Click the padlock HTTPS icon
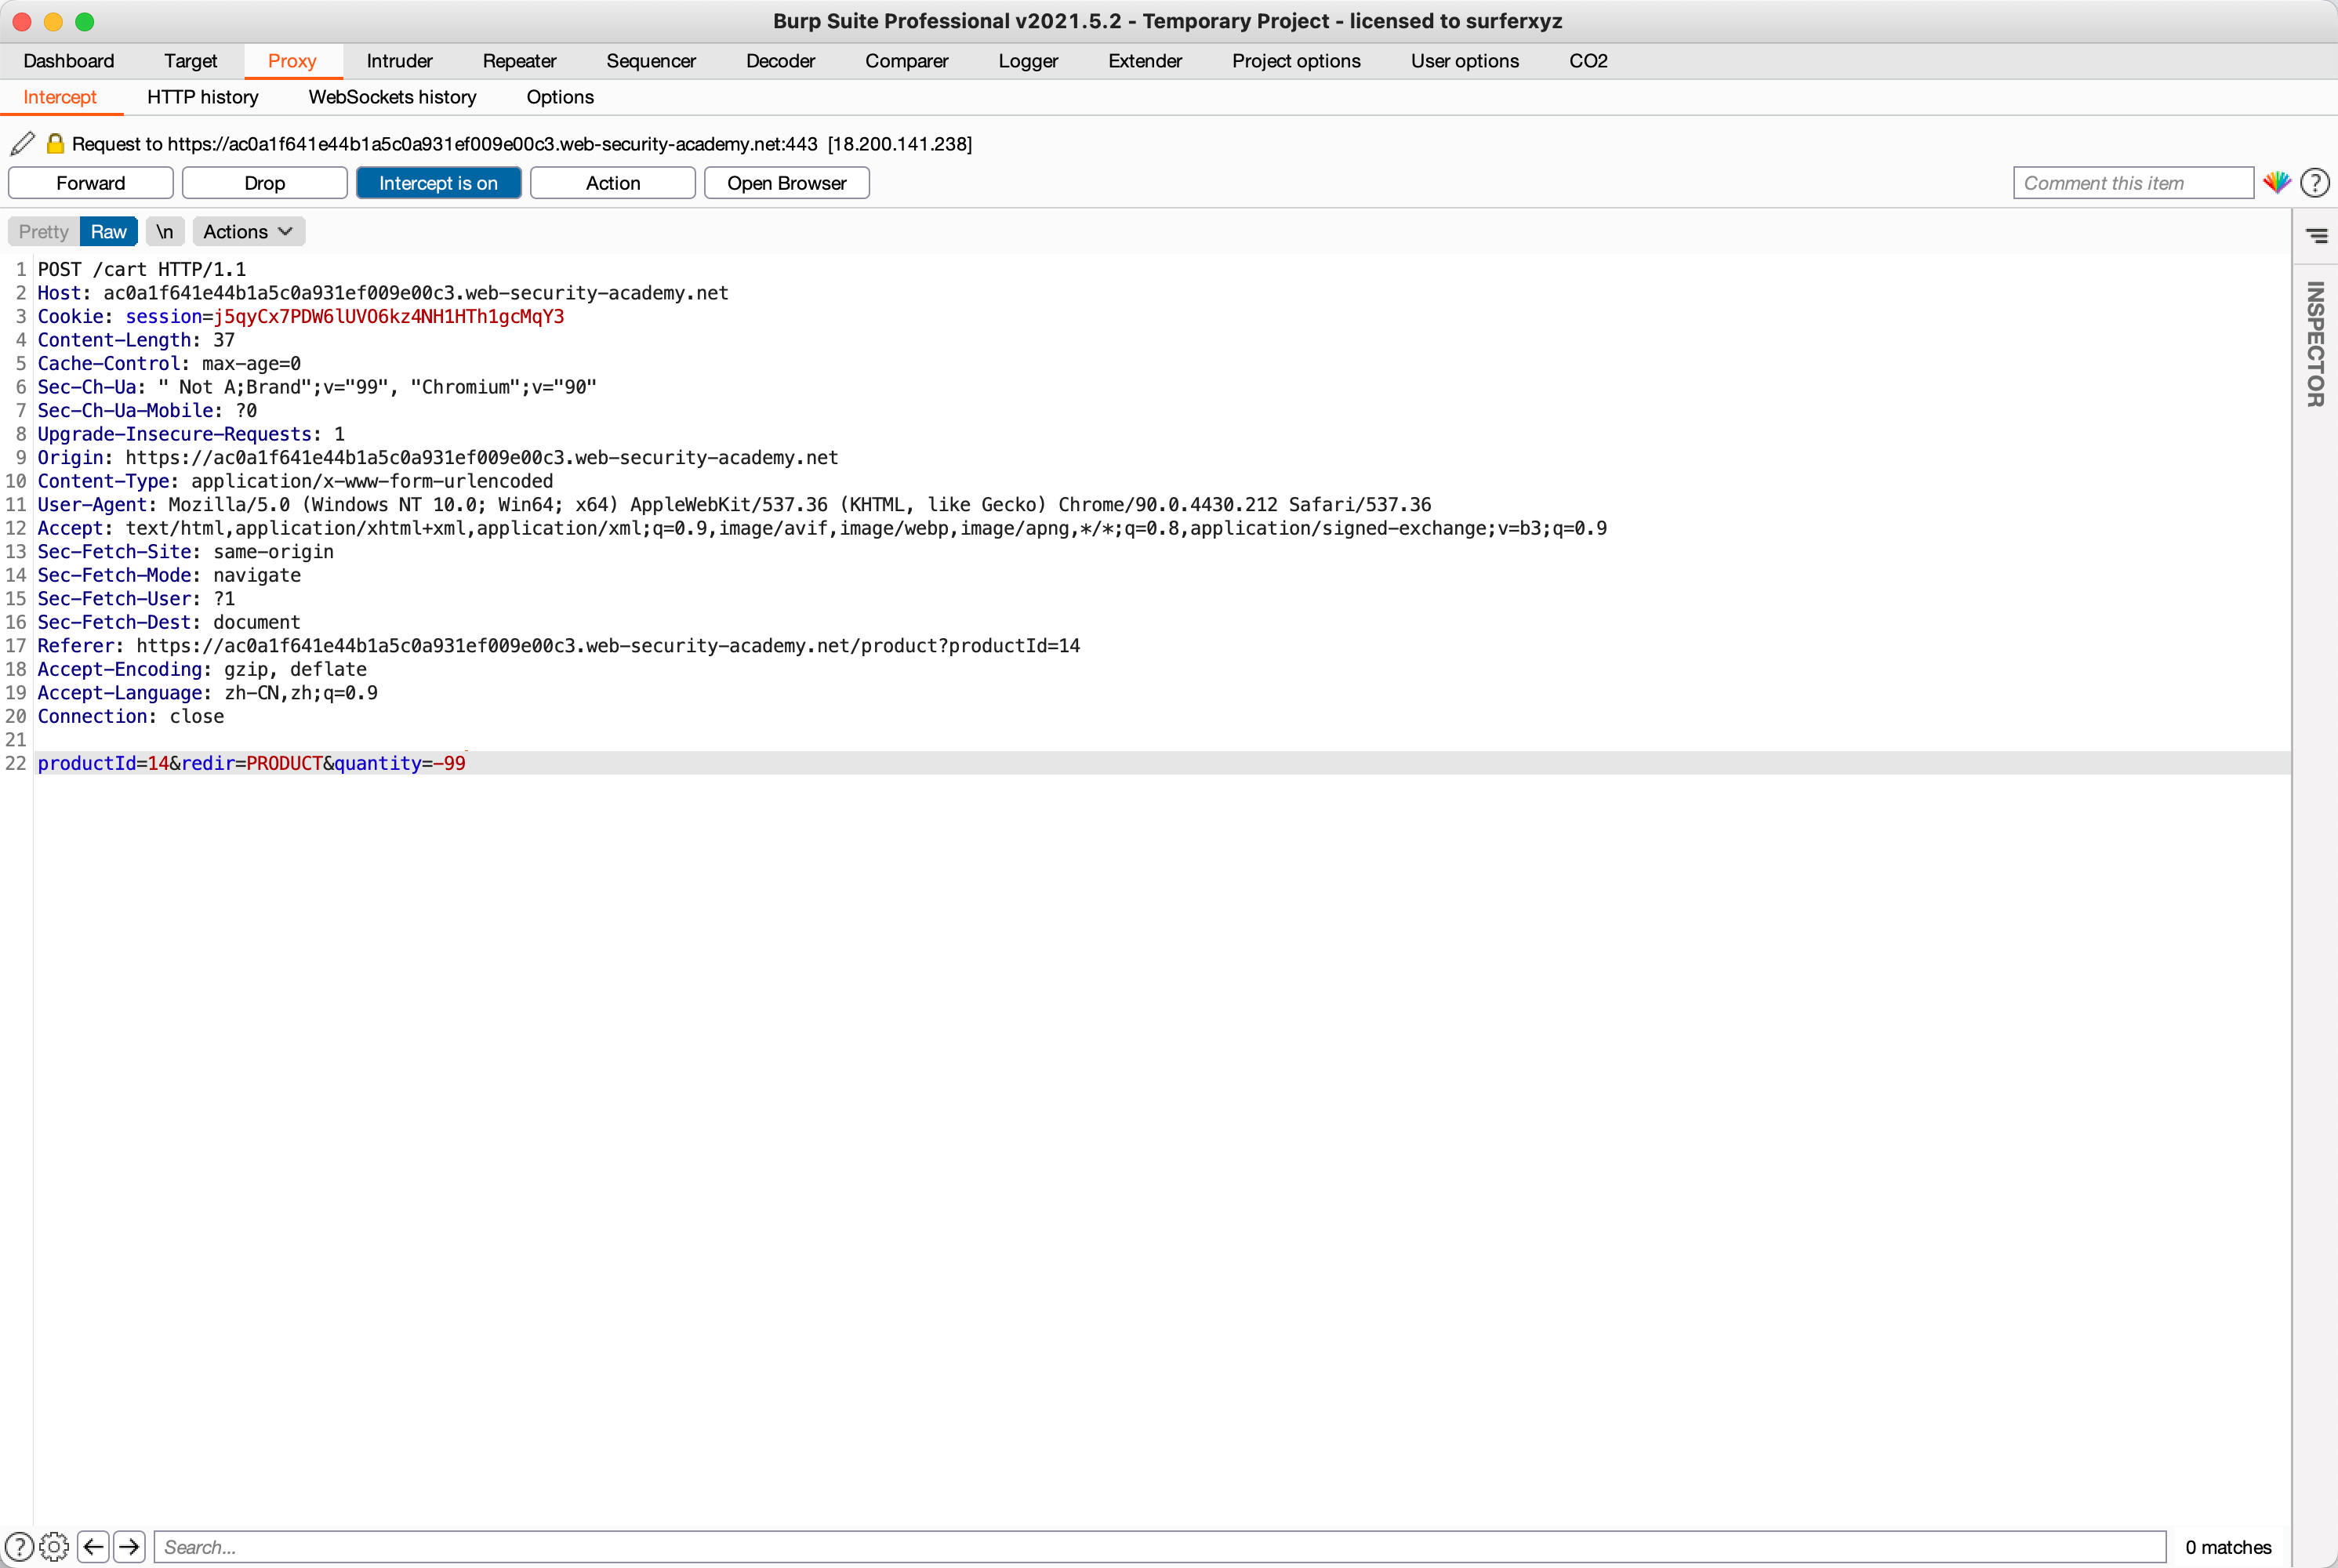 [56, 144]
